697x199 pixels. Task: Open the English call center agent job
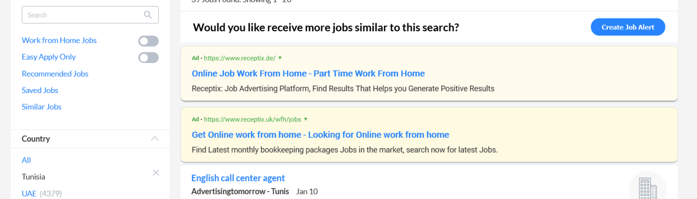point(238,178)
